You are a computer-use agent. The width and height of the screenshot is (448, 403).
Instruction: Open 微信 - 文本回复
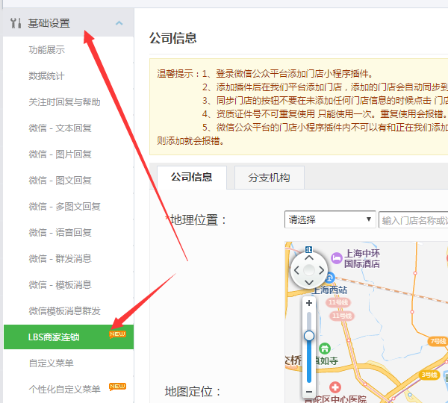point(60,128)
